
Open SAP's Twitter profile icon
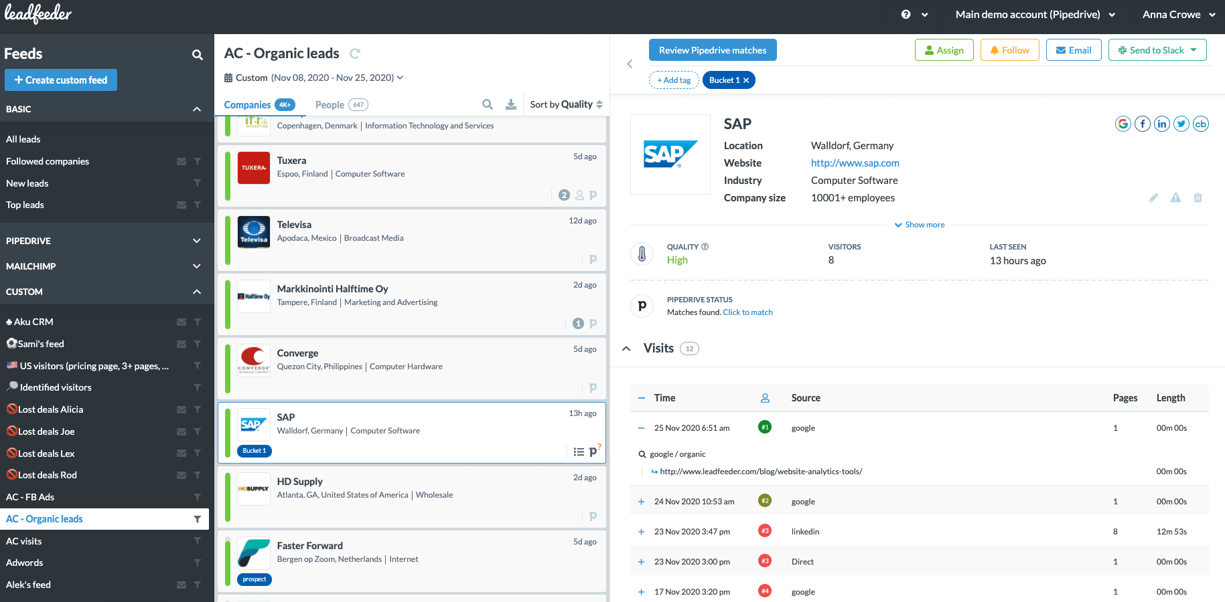[1181, 124]
